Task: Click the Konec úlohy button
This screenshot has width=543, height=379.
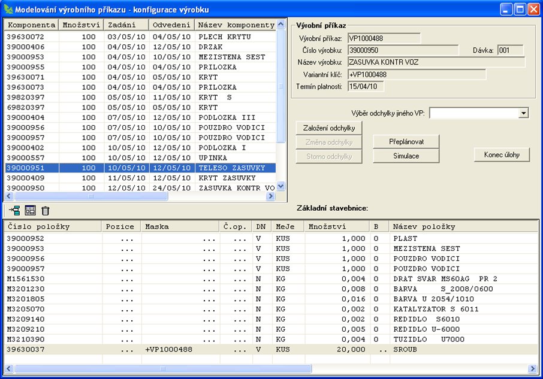Action: 502,154
